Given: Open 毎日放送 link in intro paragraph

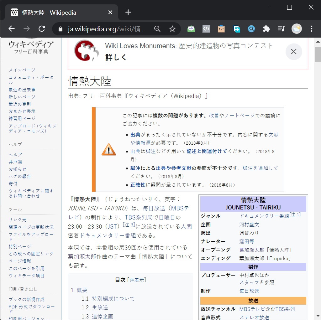Looking at the screenshot, I should click(x=154, y=208).
